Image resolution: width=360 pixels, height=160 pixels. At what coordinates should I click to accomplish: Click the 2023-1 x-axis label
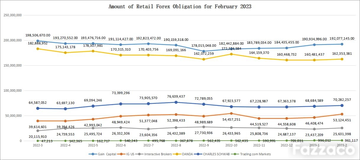tap(314, 146)
